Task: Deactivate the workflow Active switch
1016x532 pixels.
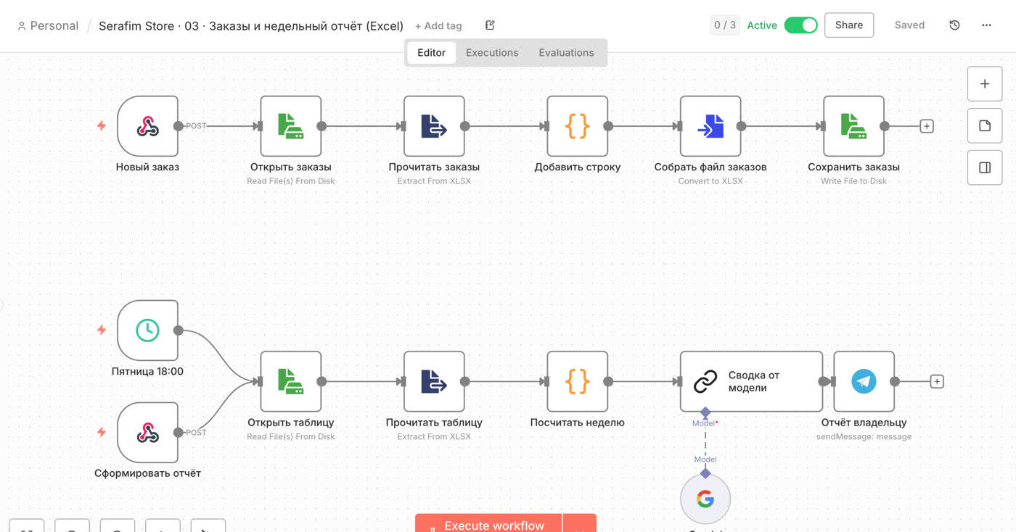Action: click(x=800, y=25)
